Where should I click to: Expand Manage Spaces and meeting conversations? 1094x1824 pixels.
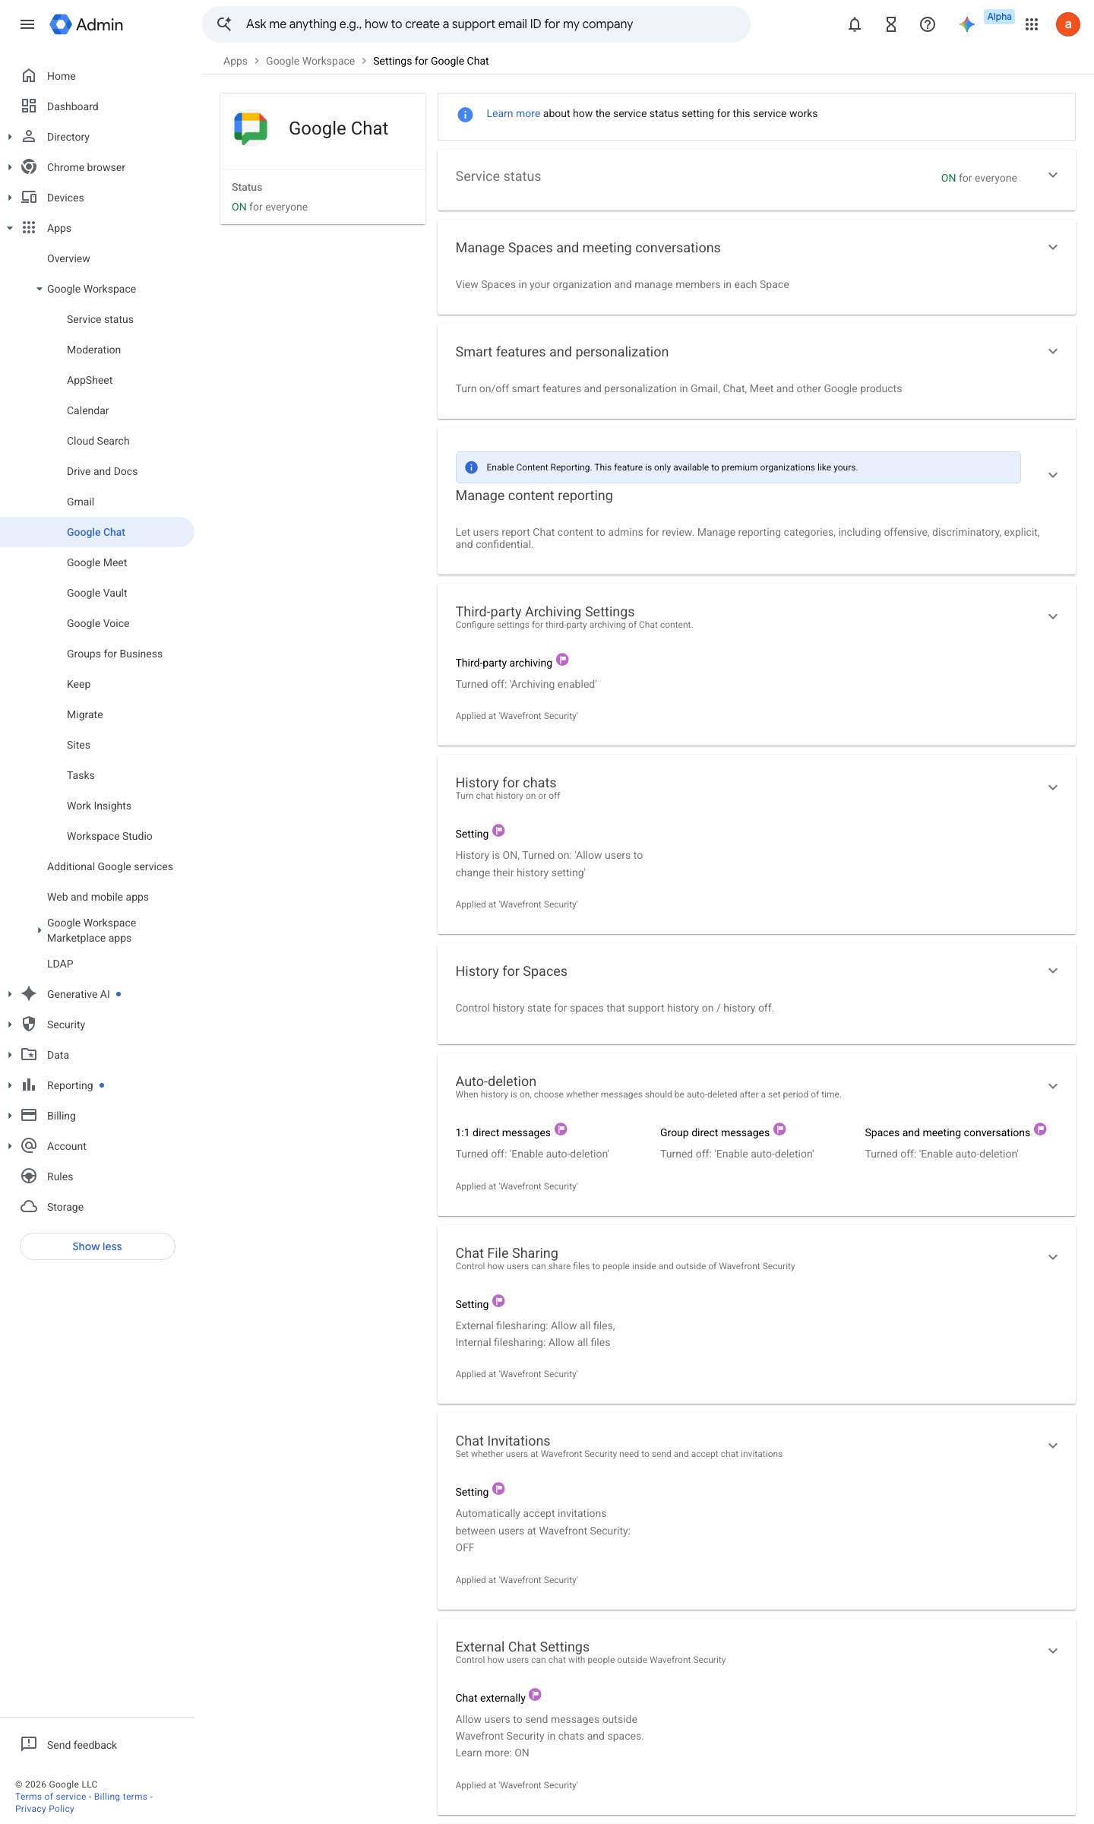click(x=1053, y=248)
